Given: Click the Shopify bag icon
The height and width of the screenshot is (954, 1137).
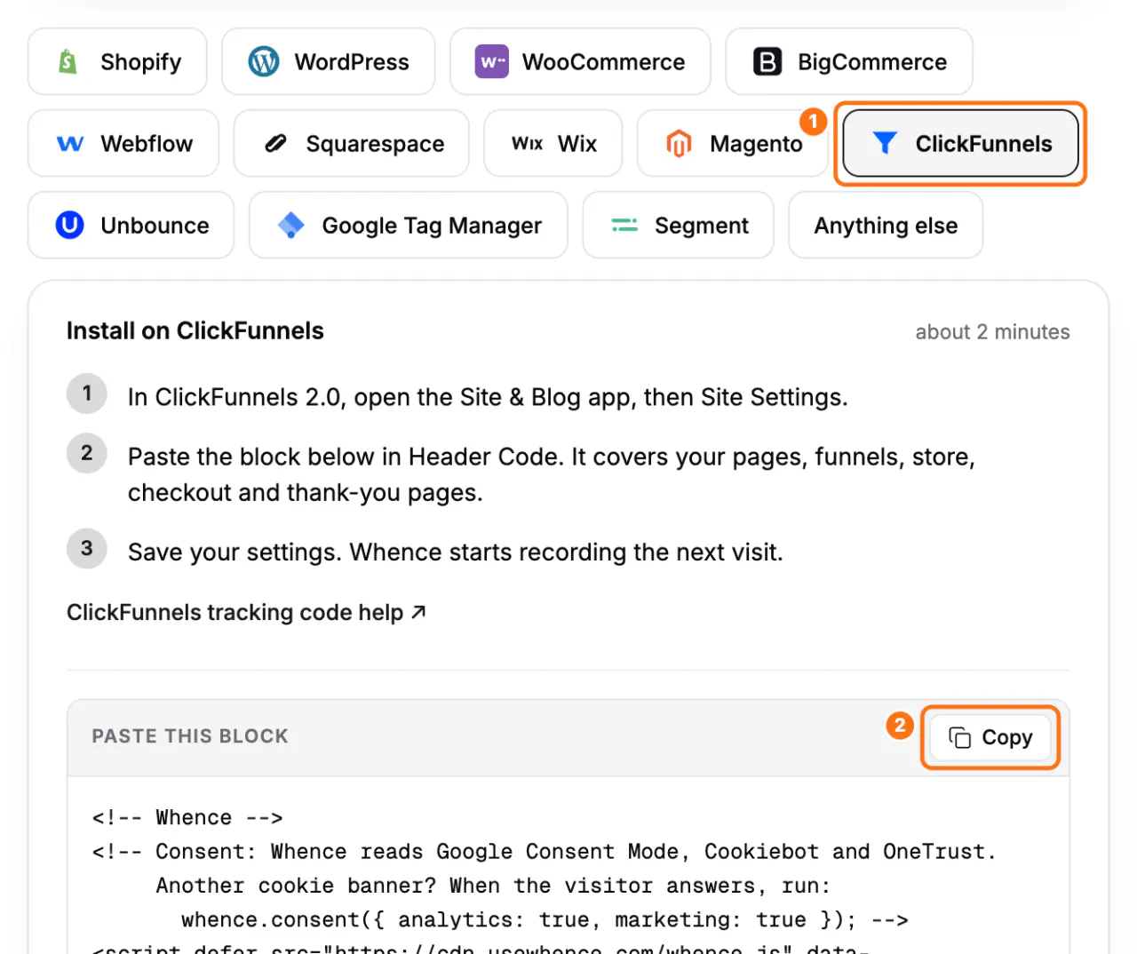Looking at the screenshot, I should coord(68,61).
